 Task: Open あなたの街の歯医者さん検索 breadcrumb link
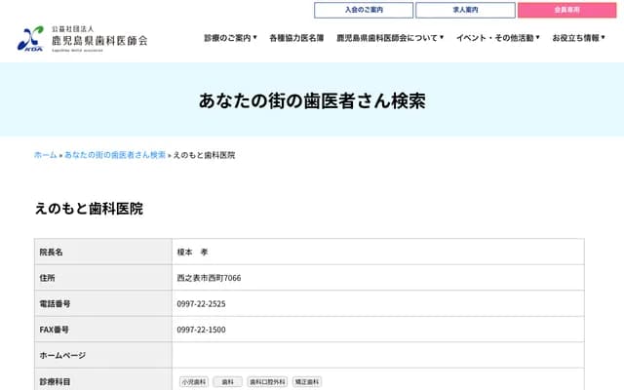(115, 155)
